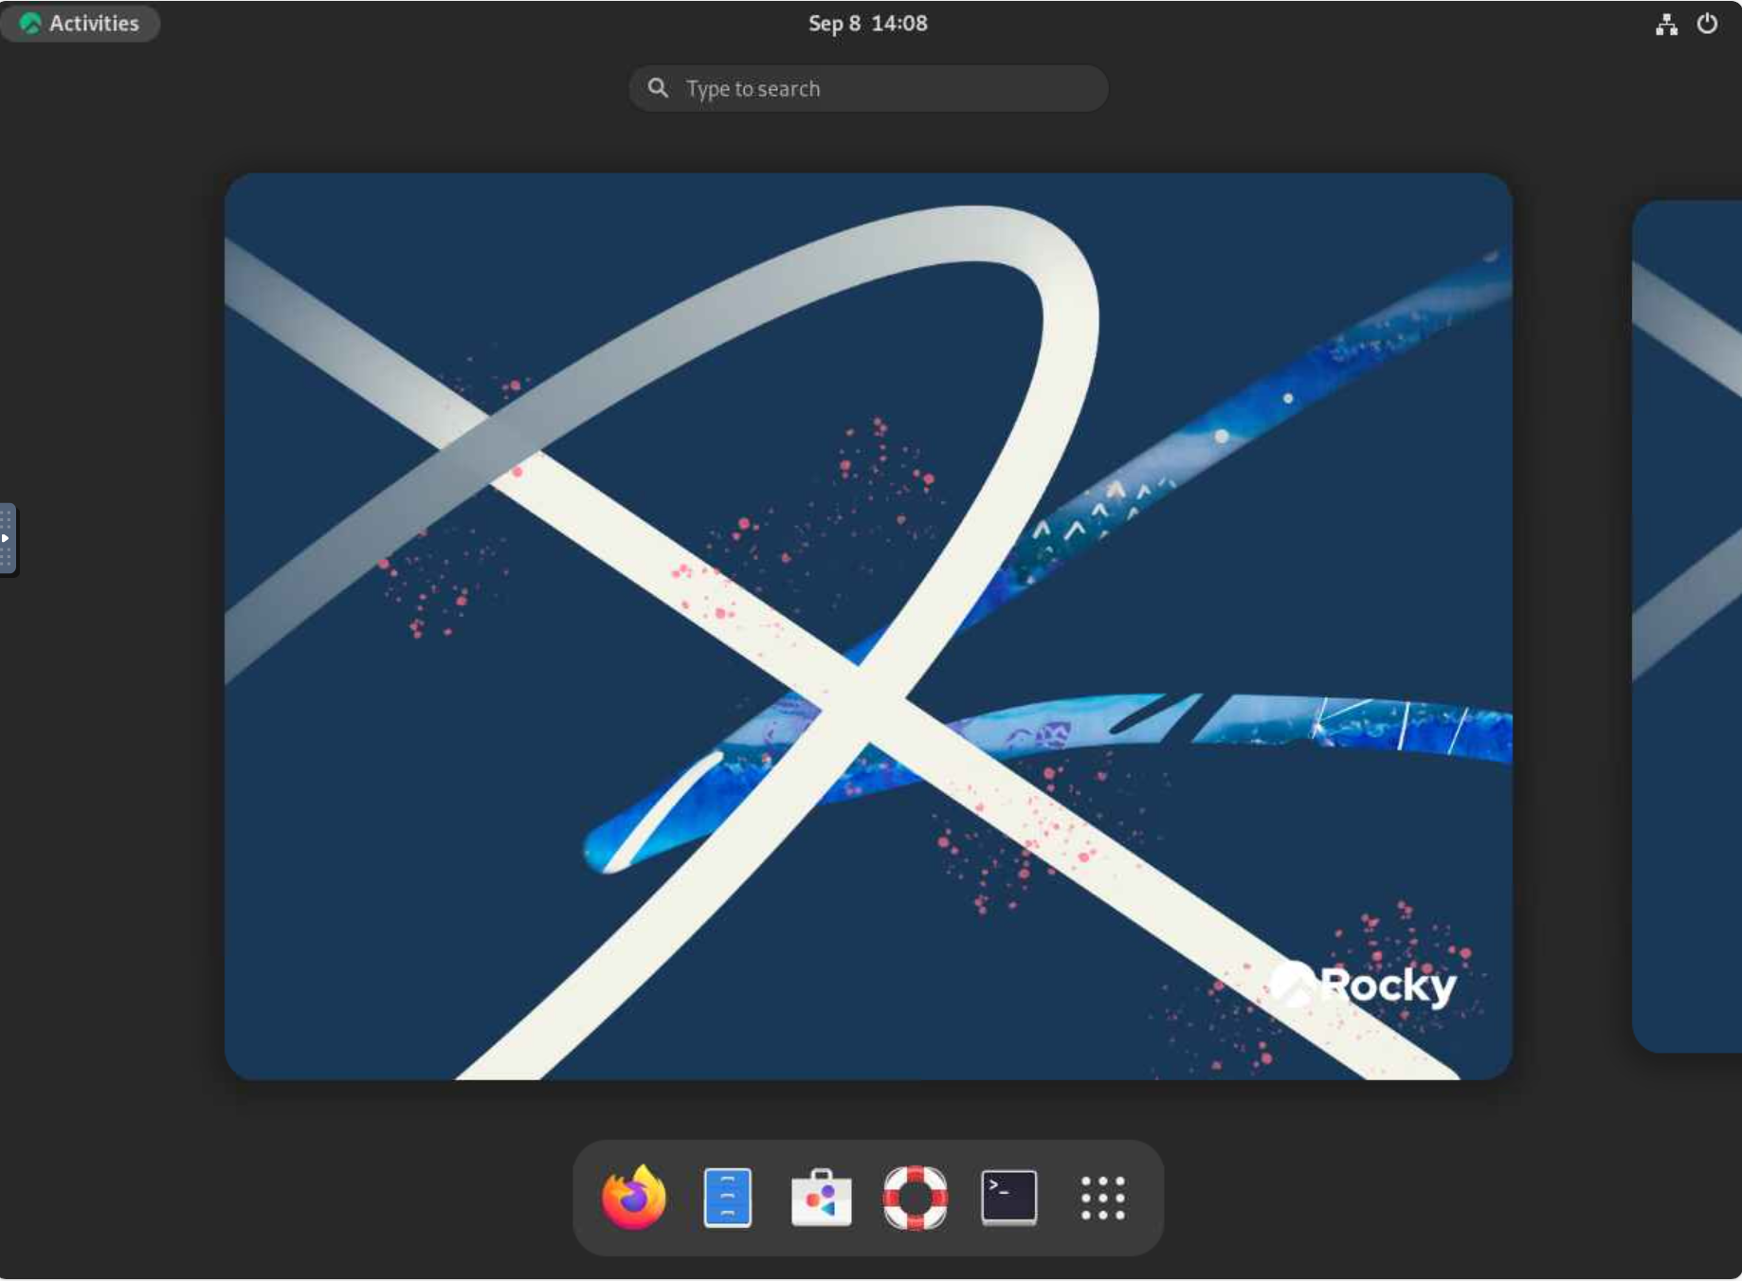Screen dimensions: 1742x1281
Task: Open the Files application
Action: pyautogui.click(x=727, y=1199)
